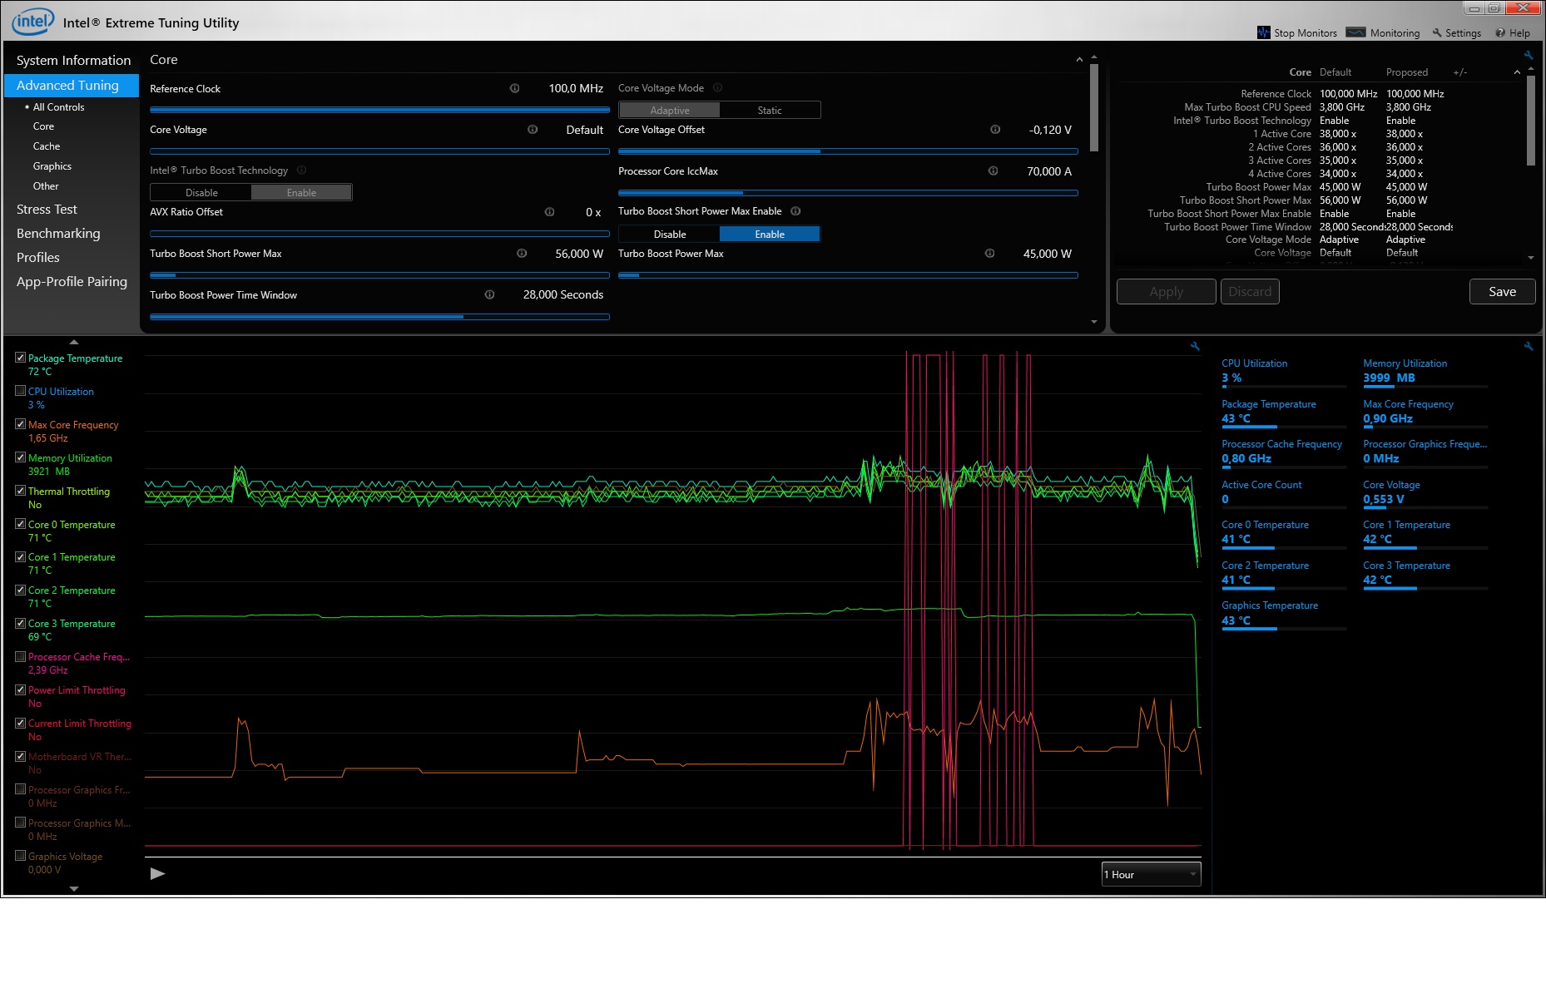Open the graph panel wrench settings icon

[1195, 346]
